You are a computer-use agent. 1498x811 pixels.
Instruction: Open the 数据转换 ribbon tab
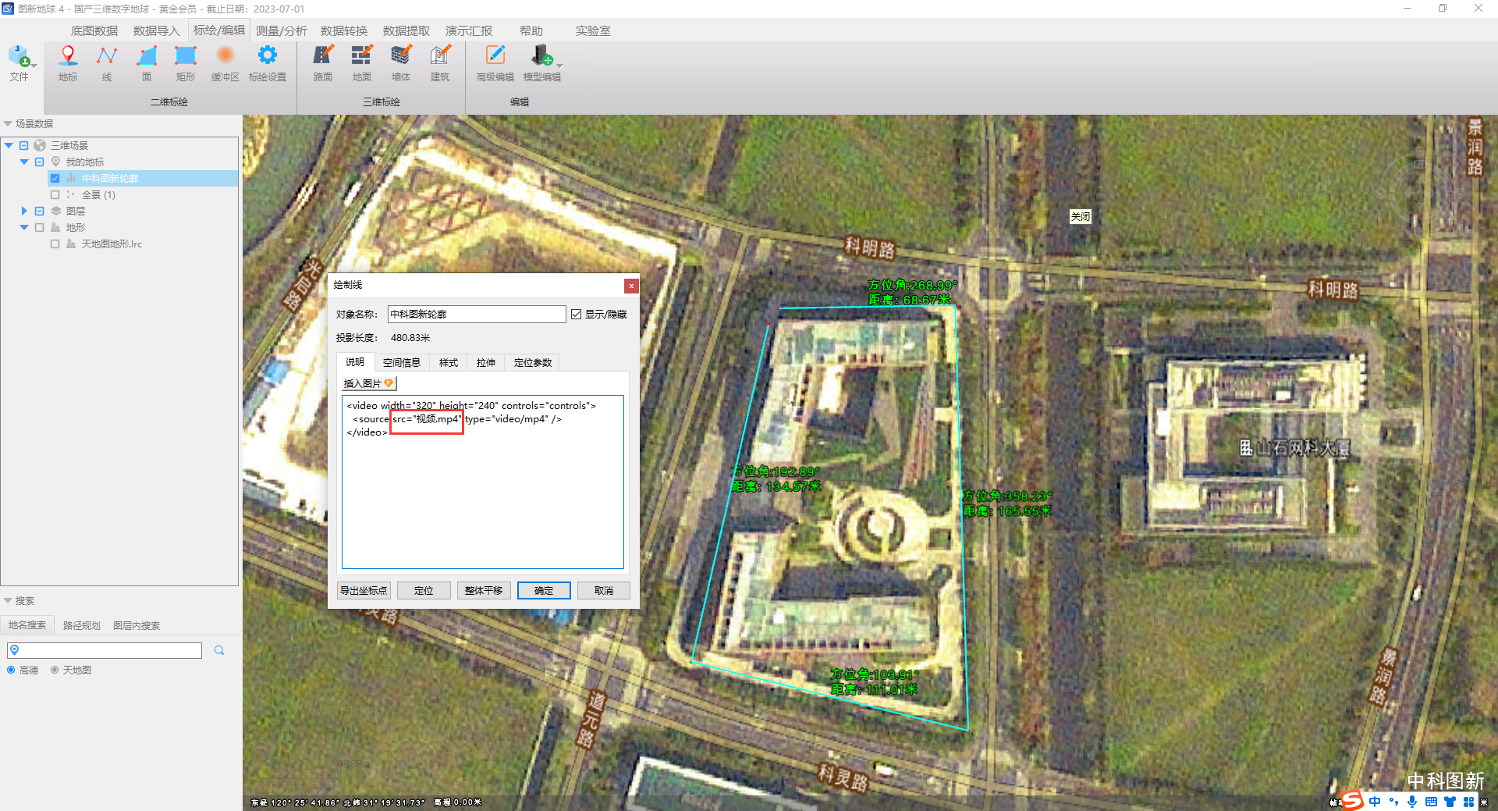click(344, 30)
